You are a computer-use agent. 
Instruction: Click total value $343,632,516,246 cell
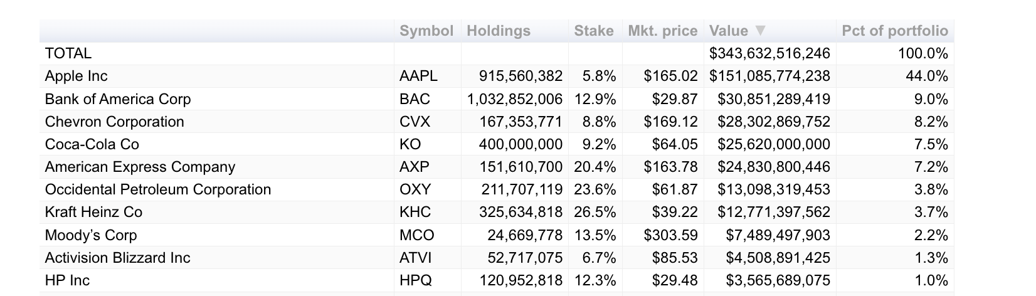[x=769, y=53]
